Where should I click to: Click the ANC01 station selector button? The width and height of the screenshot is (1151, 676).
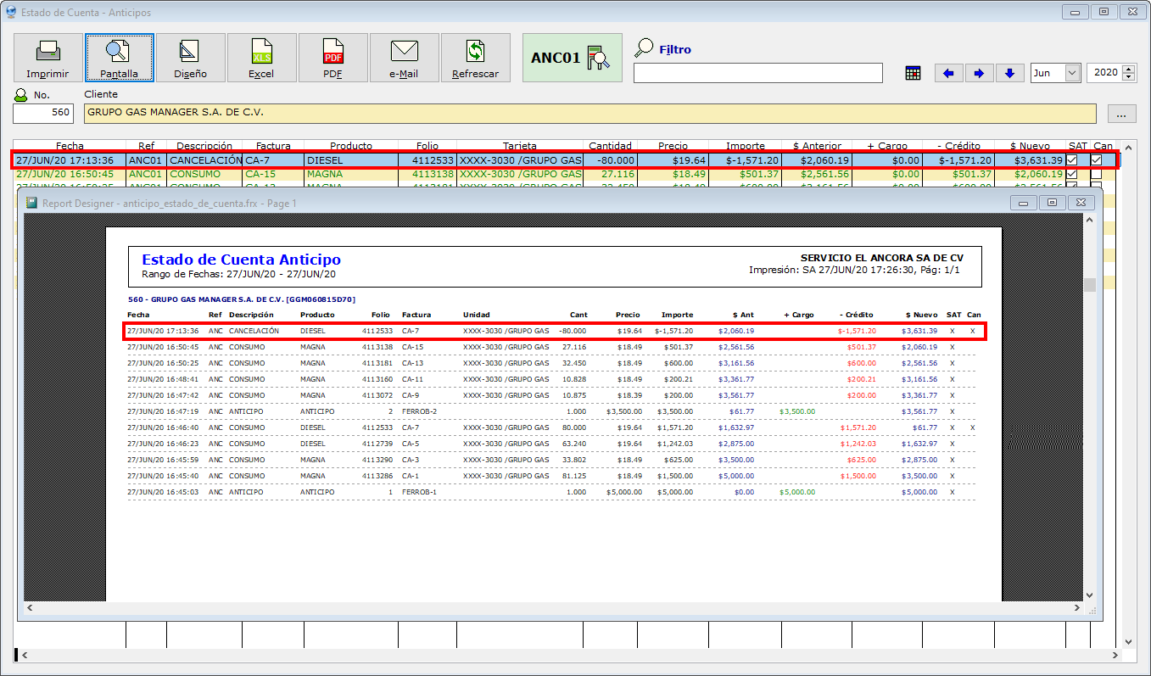[572, 58]
